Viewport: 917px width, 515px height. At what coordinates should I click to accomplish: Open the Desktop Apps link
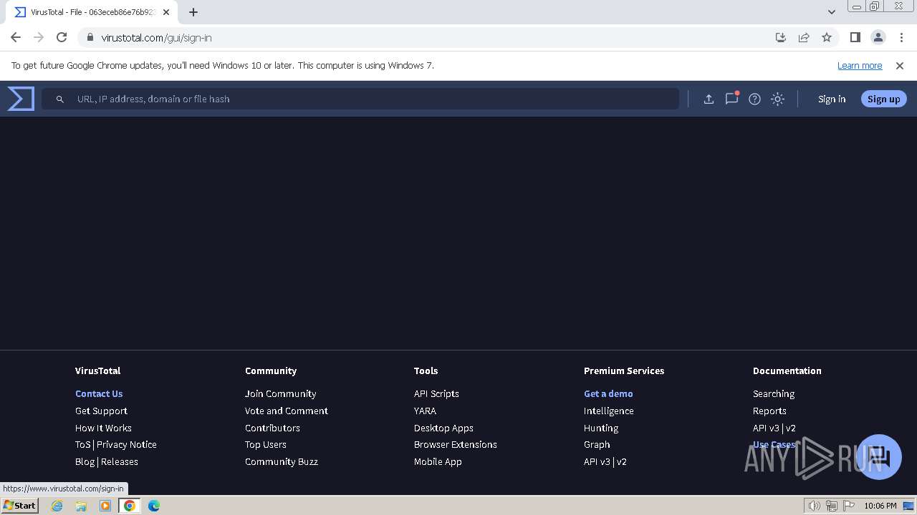(x=443, y=428)
